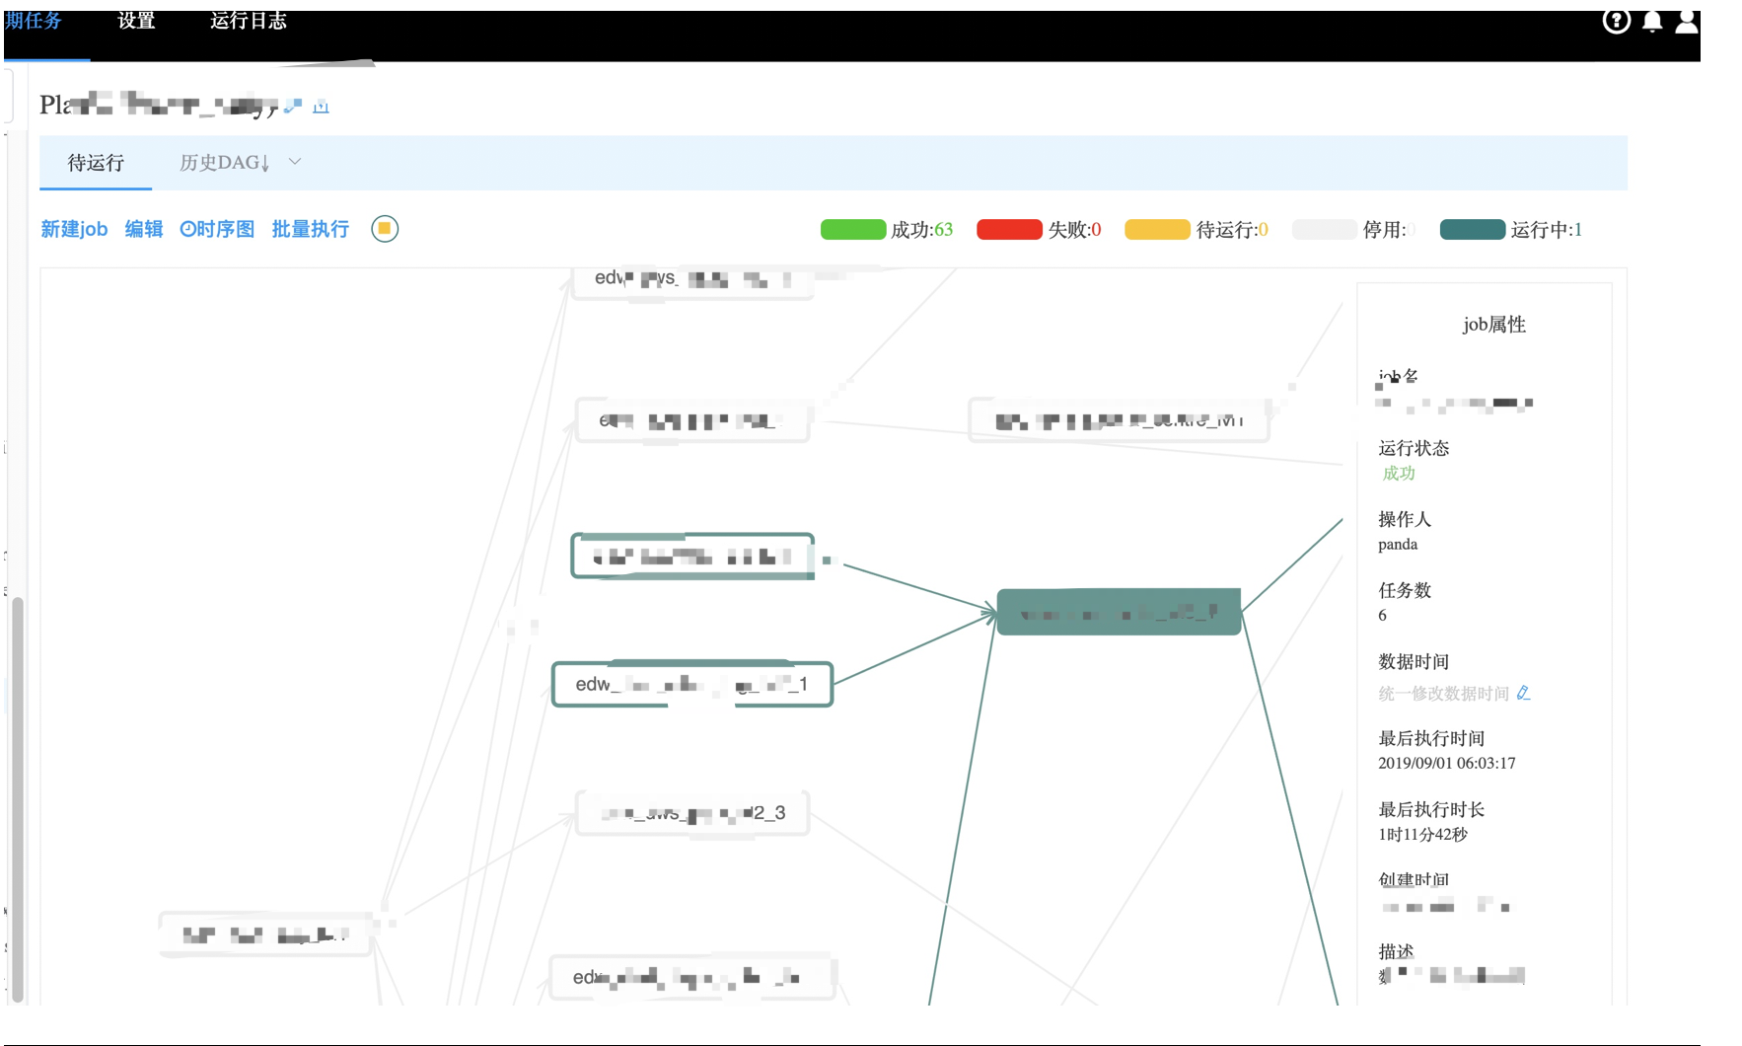Viewport: 1742px width, 1046px height.
Task: Click the left vertical scrollbar
Action: click(x=17, y=799)
